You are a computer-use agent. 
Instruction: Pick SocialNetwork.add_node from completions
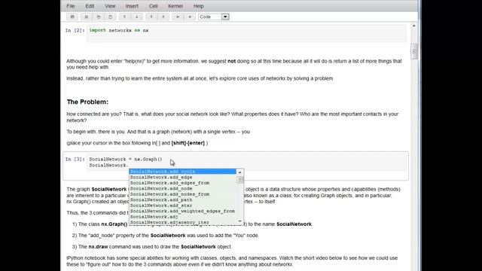182,189
